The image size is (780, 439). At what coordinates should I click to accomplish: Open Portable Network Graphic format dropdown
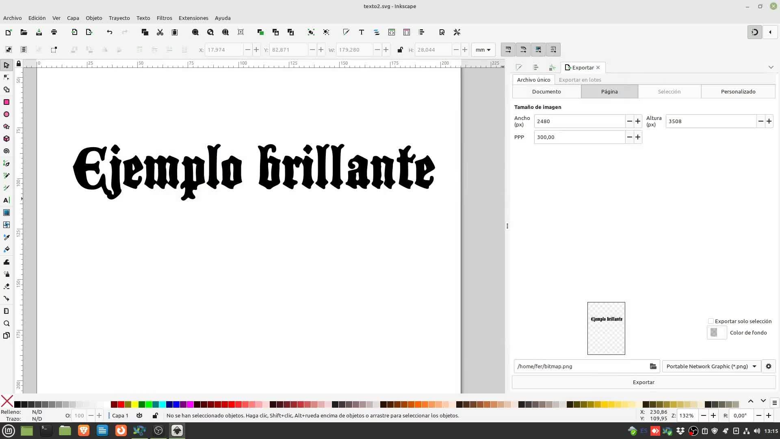coord(711,366)
